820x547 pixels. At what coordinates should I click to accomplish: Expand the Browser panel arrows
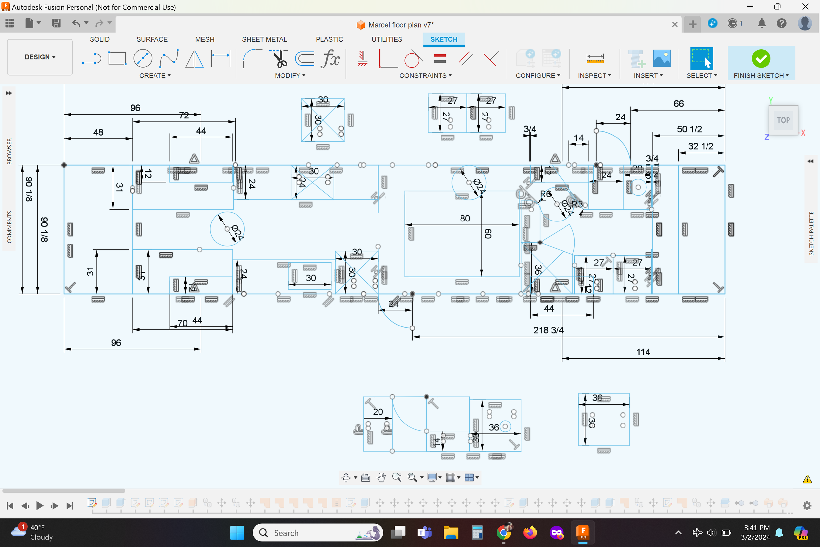pyautogui.click(x=9, y=93)
